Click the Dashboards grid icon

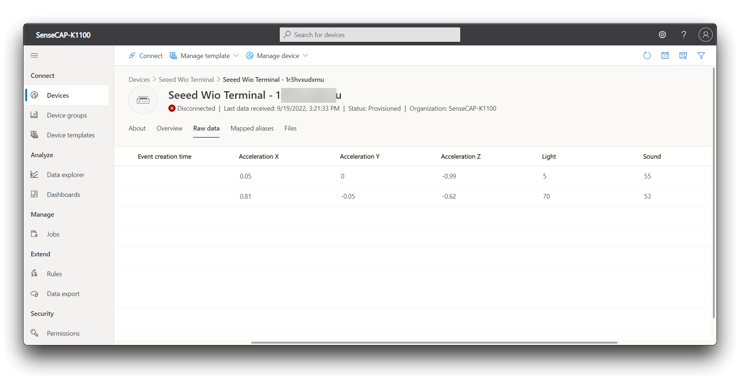[34, 194]
